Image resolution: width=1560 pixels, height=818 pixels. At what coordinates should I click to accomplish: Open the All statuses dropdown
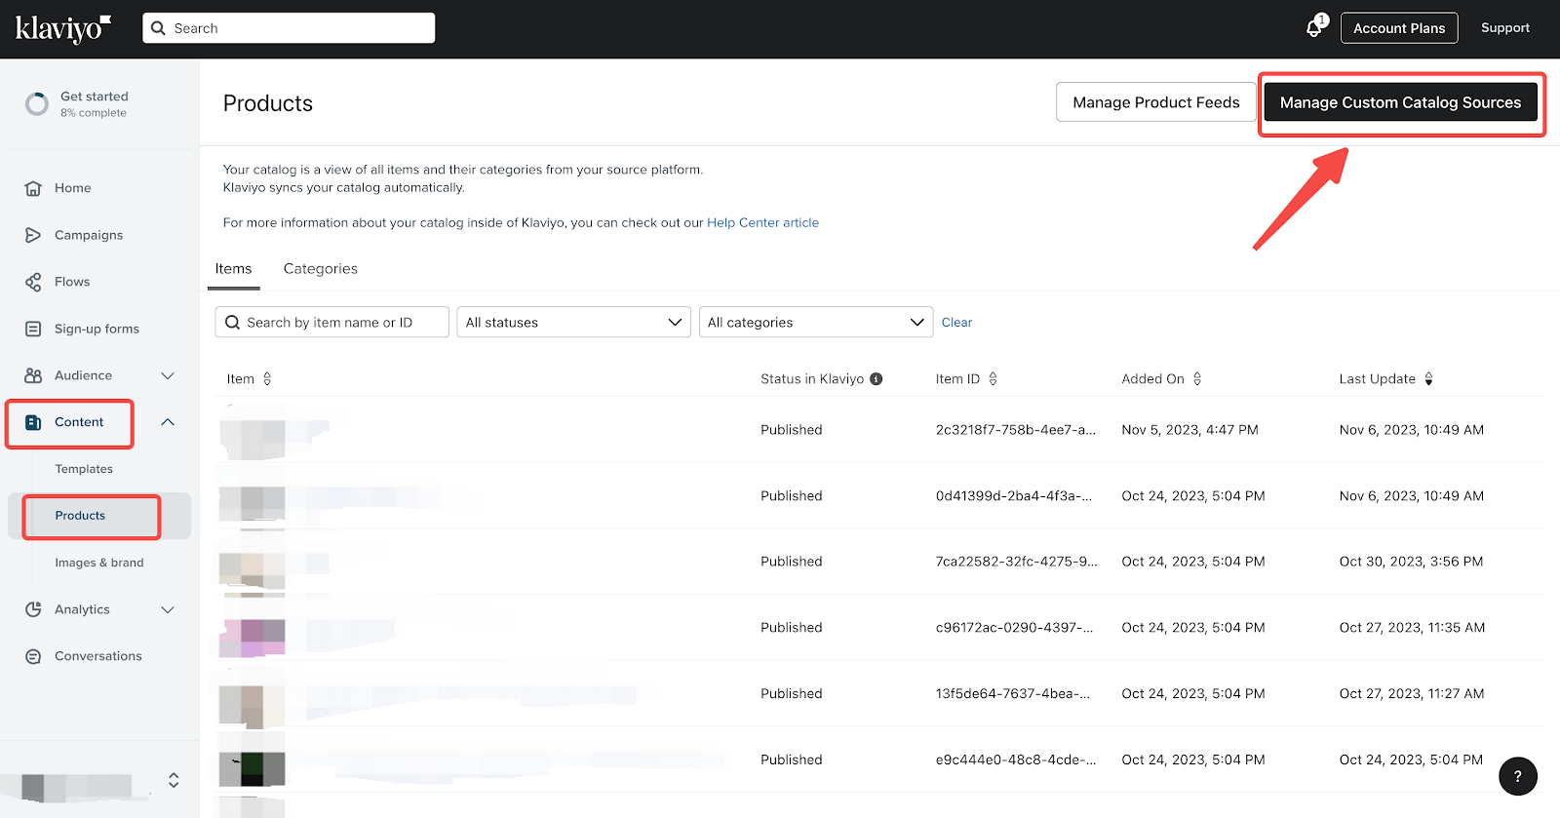coord(573,323)
